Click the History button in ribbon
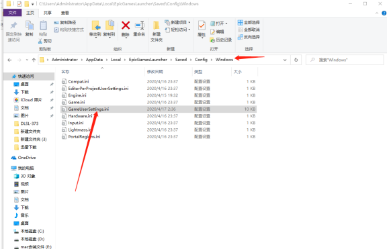 [x=221, y=40]
